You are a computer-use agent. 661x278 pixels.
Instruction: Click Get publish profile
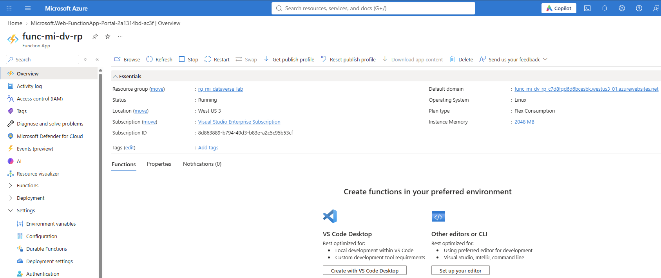[x=289, y=59]
